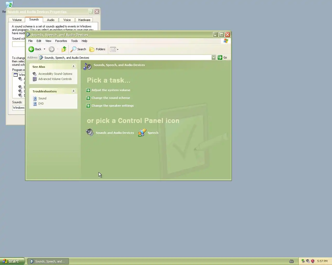The height and width of the screenshot is (265, 332).
Task: Open the Help menu
Action: [x=85, y=41]
